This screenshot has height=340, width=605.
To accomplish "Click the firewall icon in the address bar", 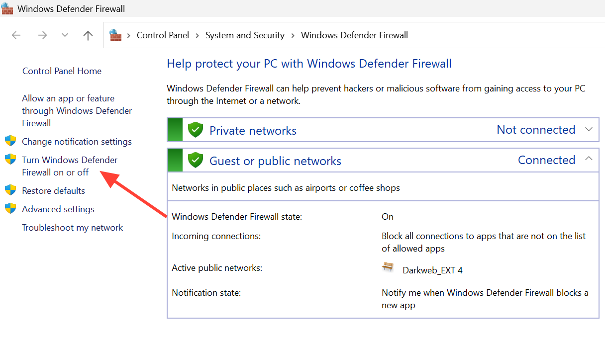I will click(115, 35).
